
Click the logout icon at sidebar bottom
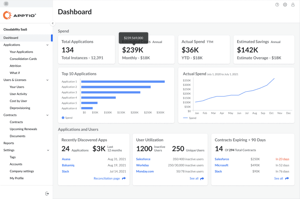(47, 194)
